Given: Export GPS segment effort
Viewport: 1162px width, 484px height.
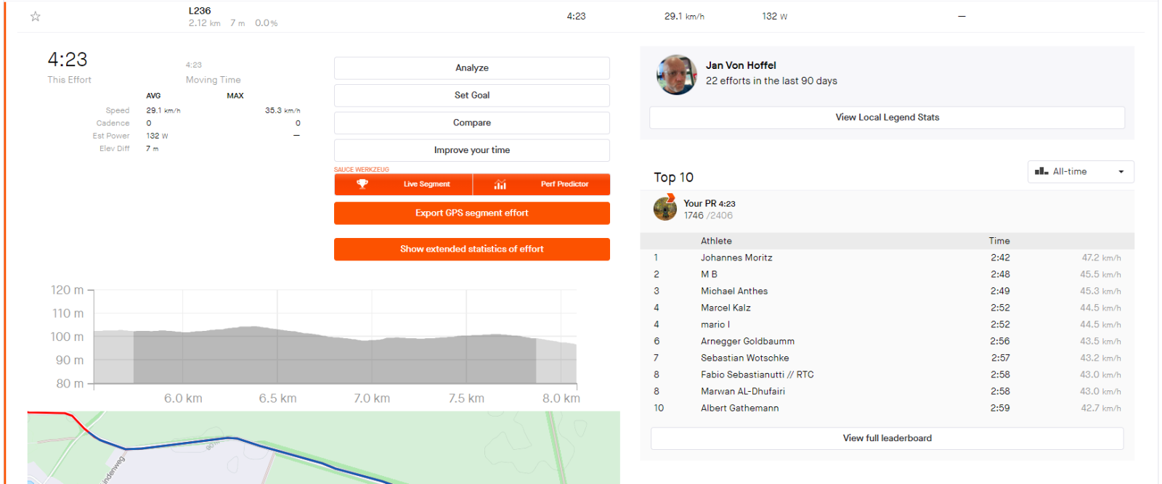Looking at the screenshot, I should pyautogui.click(x=471, y=213).
